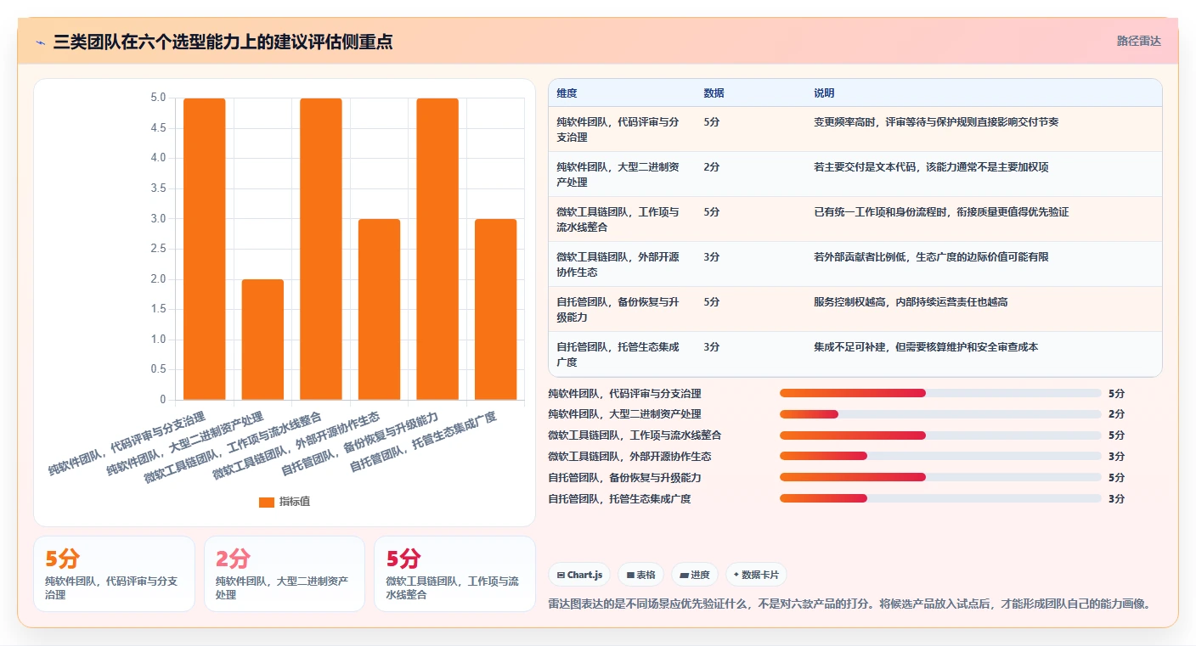Click progress label 自托管团队，托管生态集成广度
The width and height of the screenshot is (1196, 646).
(619, 499)
